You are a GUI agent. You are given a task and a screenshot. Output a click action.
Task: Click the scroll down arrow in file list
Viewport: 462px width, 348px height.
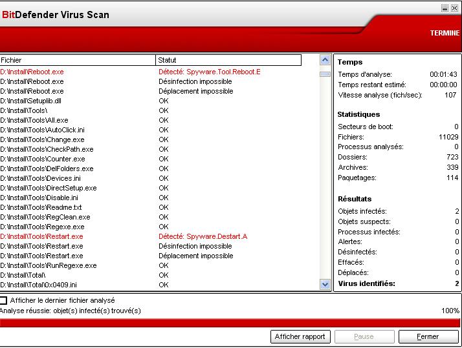[x=325, y=285]
